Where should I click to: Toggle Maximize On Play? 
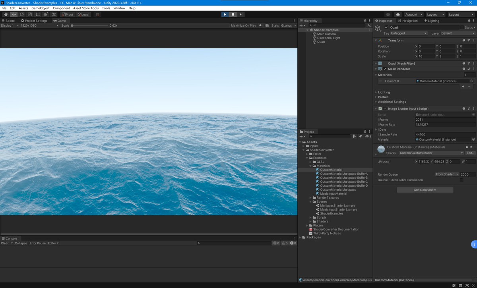(243, 25)
